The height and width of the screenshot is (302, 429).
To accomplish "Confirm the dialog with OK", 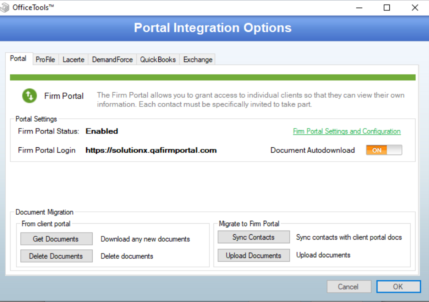I will tap(398, 286).
